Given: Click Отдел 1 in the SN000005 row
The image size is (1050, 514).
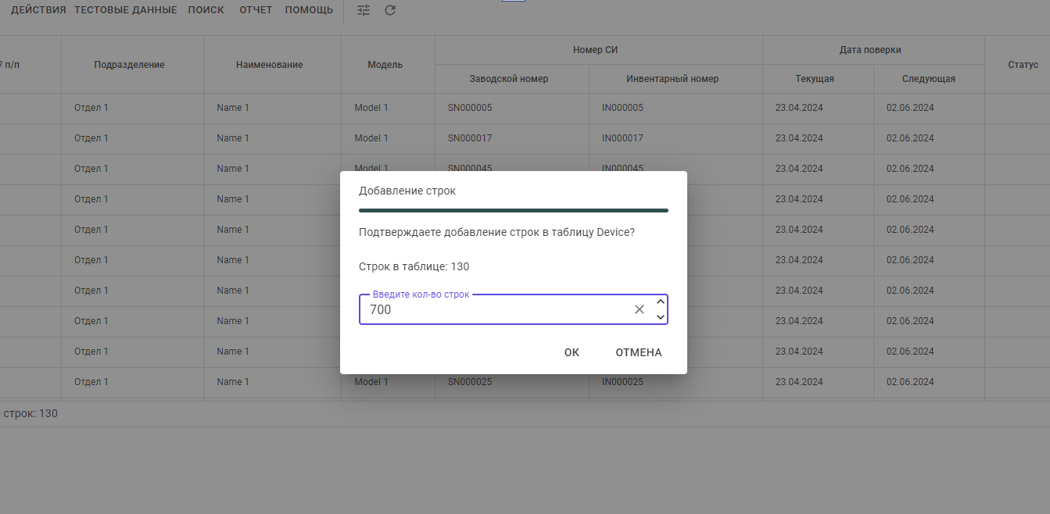Looking at the screenshot, I should [x=91, y=108].
